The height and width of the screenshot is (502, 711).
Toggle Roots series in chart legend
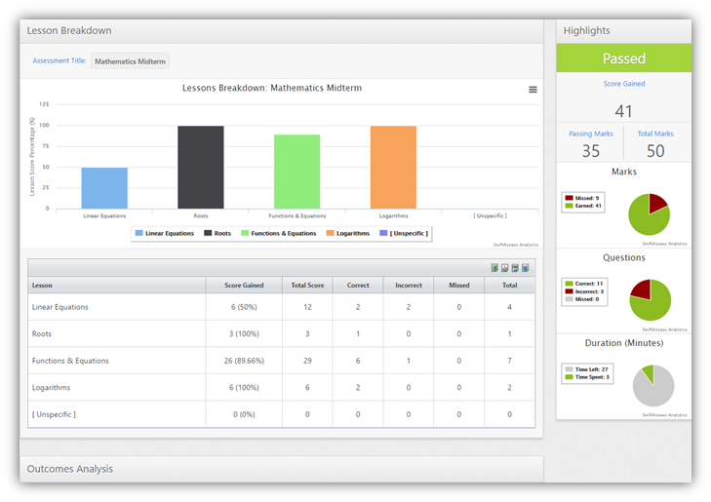[217, 234]
